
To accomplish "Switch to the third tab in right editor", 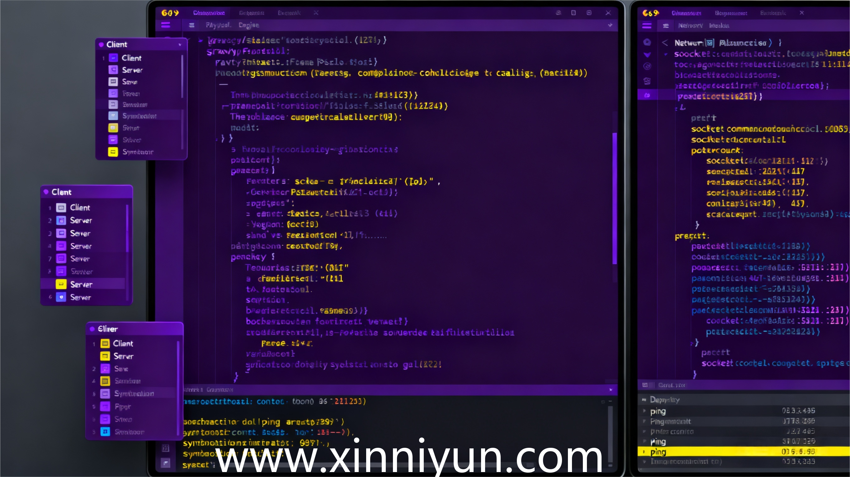I will [x=773, y=13].
